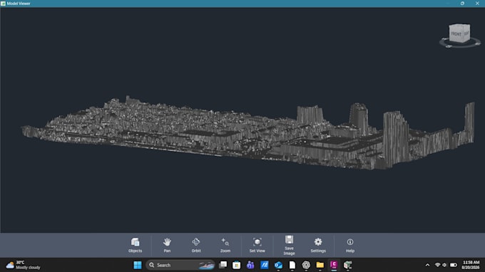Restore down the Model Viewer window

pos(462,4)
